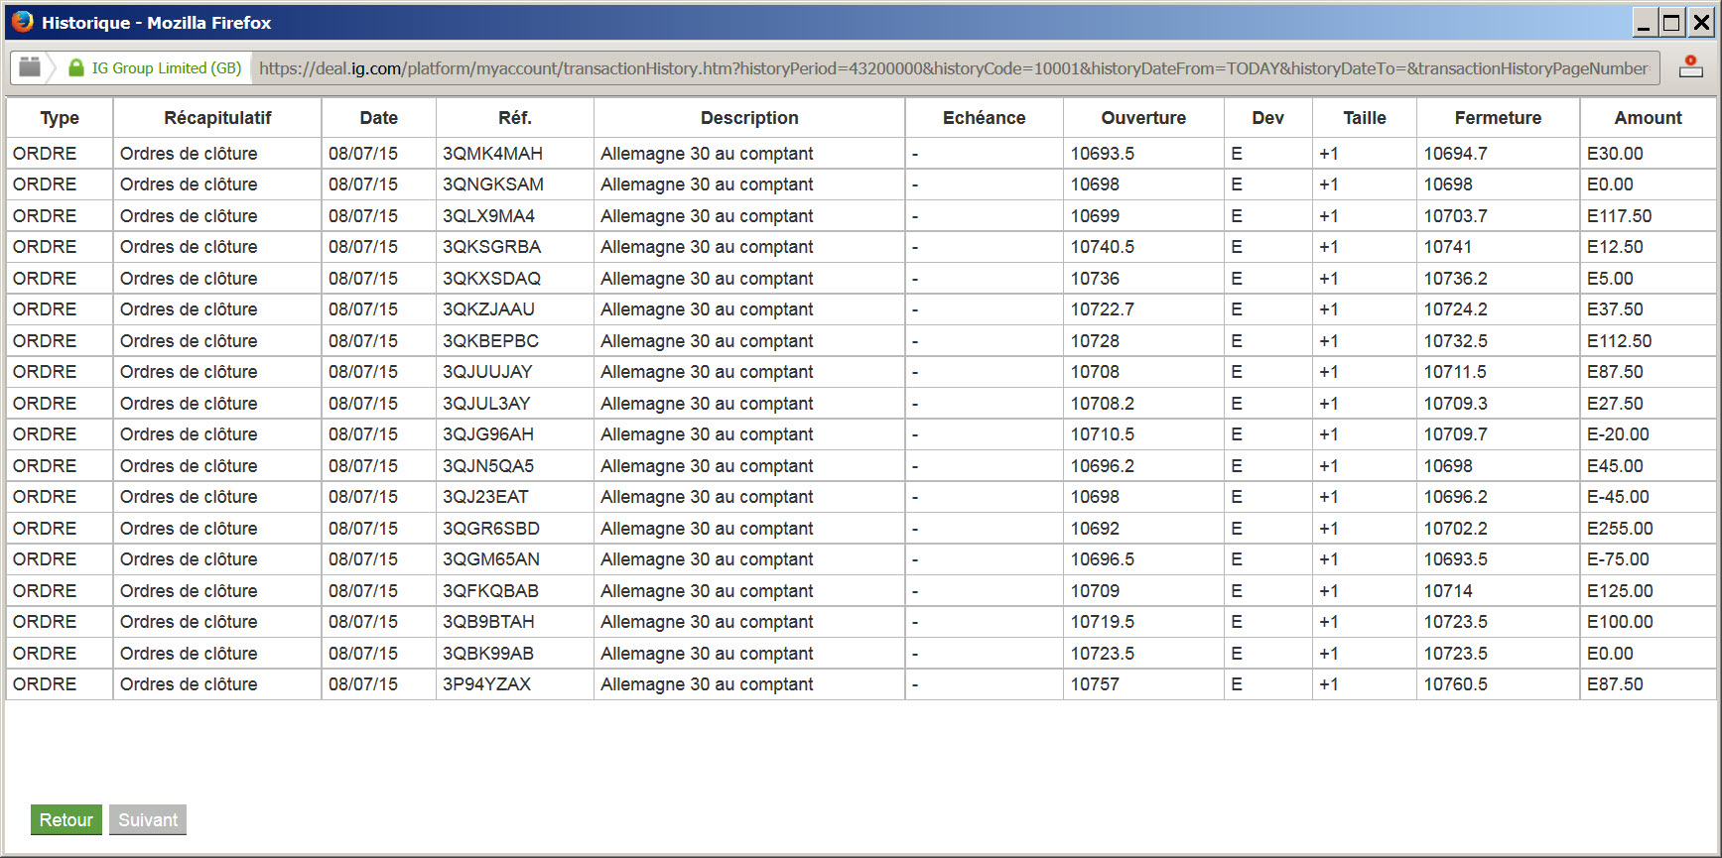Click the Retour button
1722x858 pixels.
[66, 820]
